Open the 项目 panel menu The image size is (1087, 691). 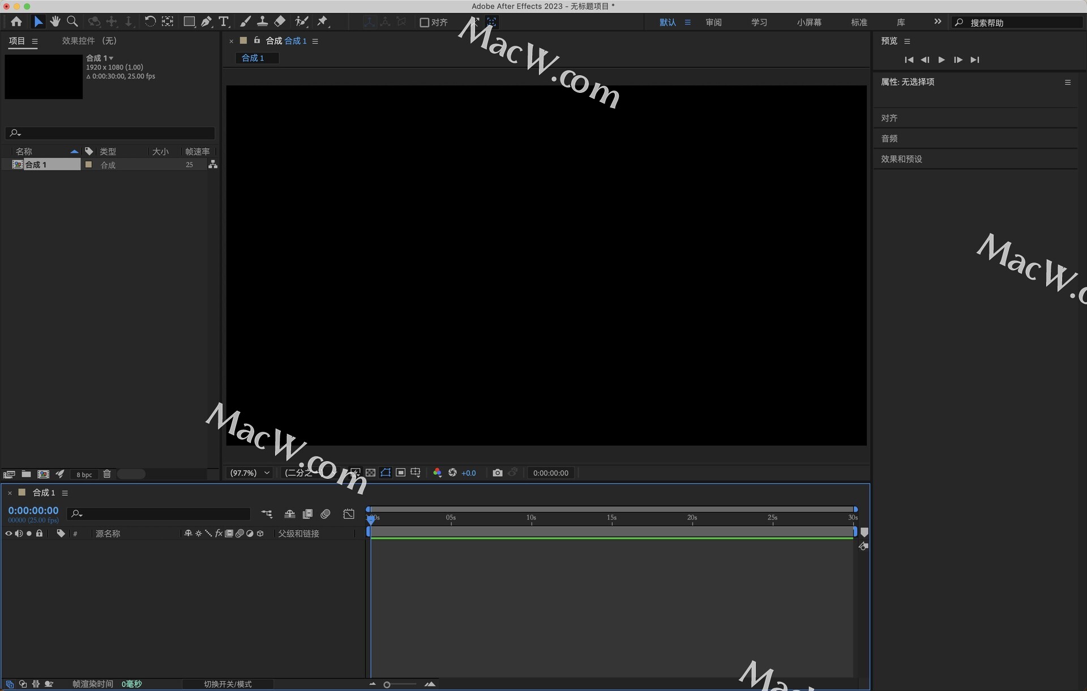(x=35, y=41)
